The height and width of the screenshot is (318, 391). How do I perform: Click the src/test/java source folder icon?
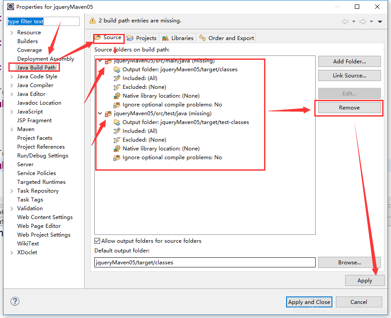click(x=108, y=114)
